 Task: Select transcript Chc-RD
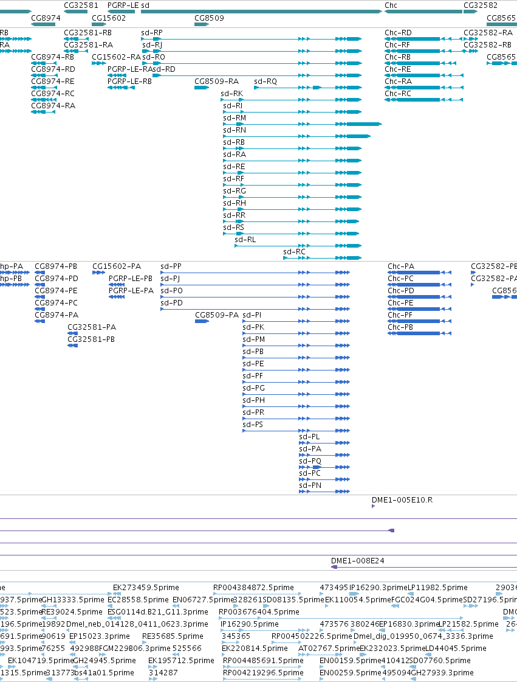click(x=424, y=39)
